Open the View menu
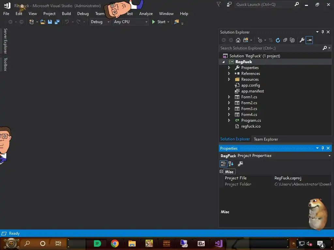Image resolution: width=334 pixels, height=250 pixels. click(x=33, y=14)
